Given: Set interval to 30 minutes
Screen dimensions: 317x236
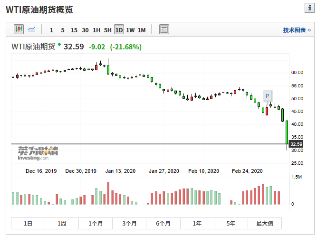Looking at the screenshot, I should click(x=85, y=30).
